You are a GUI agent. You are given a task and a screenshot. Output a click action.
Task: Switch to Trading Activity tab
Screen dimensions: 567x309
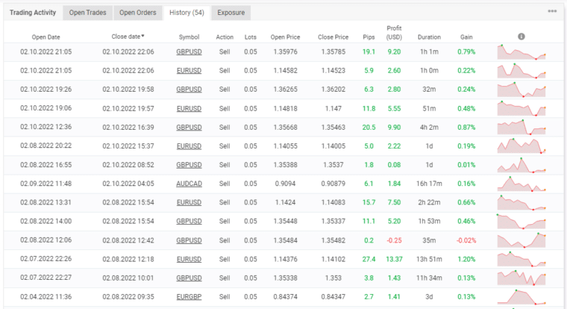(31, 13)
